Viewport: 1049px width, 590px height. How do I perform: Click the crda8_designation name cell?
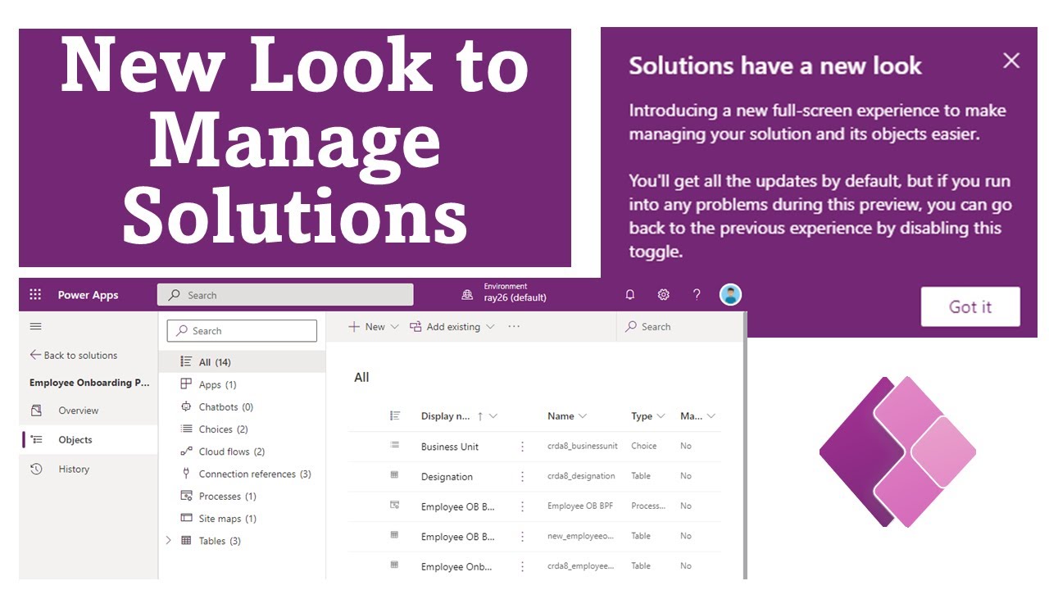[x=581, y=475]
